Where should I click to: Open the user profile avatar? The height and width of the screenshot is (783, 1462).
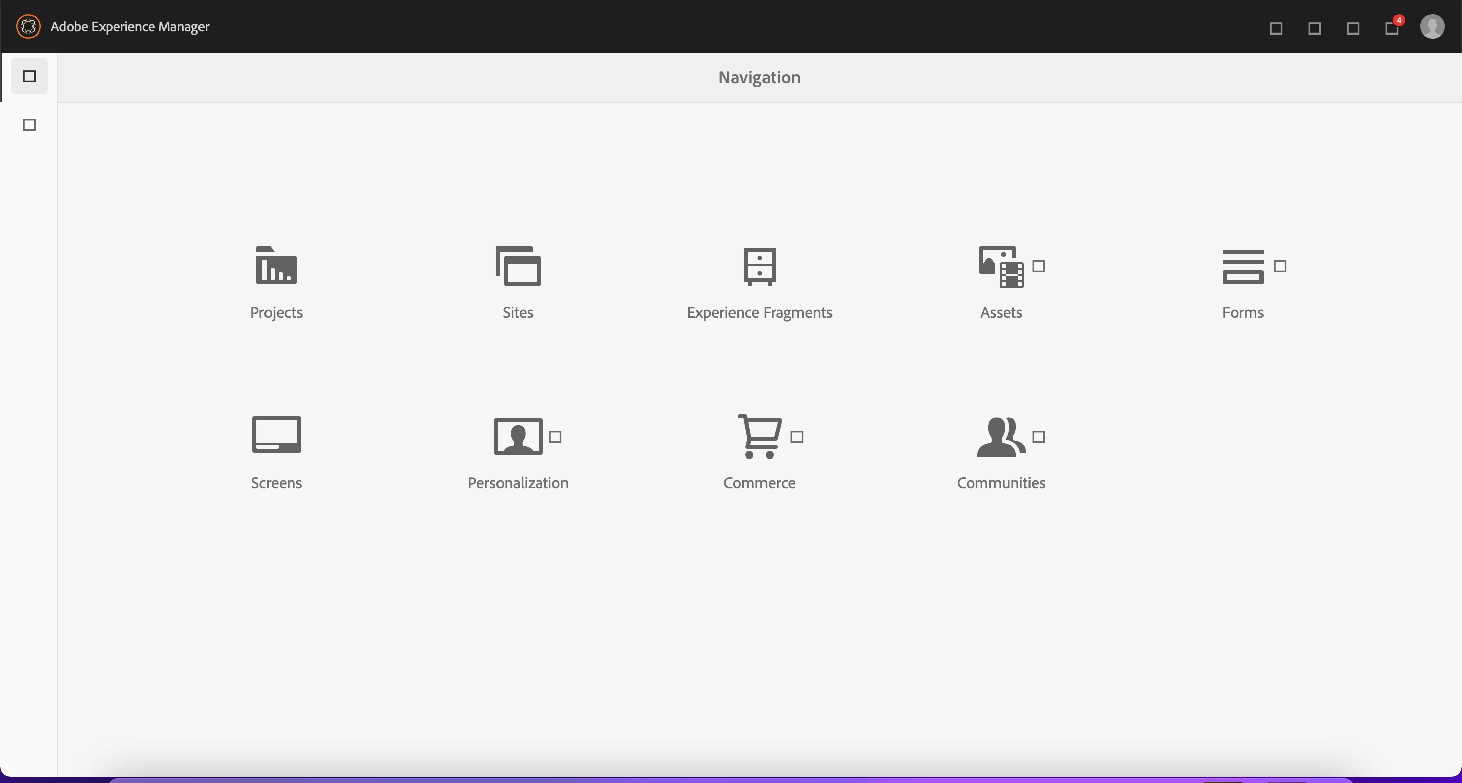point(1432,27)
